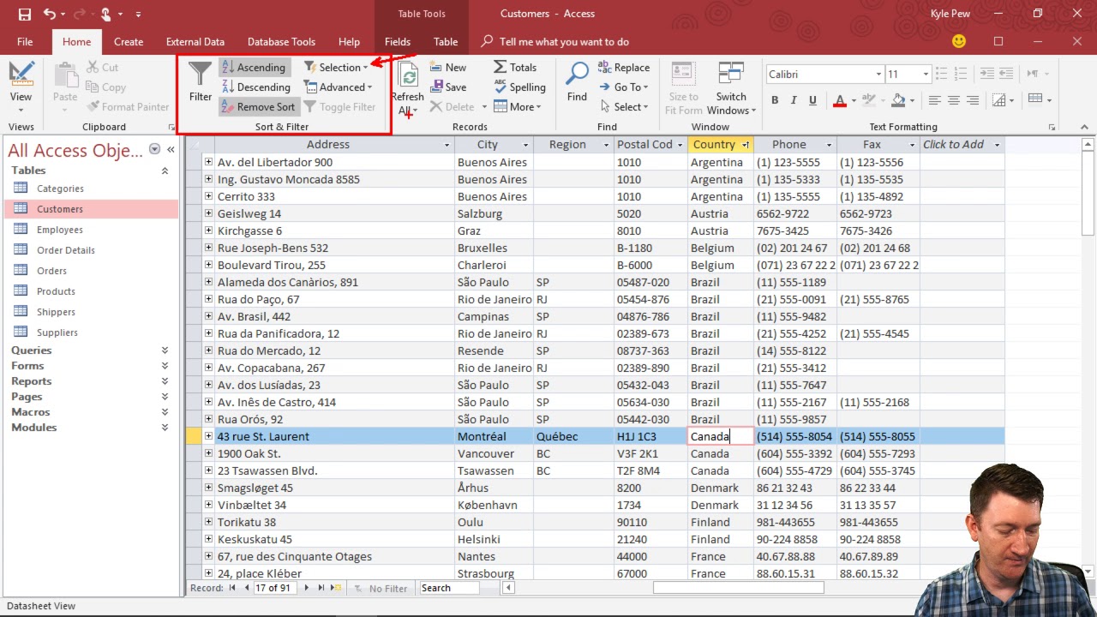Click New record in Records group
Image resolution: width=1097 pixels, height=617 pixels.
click(448, 68)
